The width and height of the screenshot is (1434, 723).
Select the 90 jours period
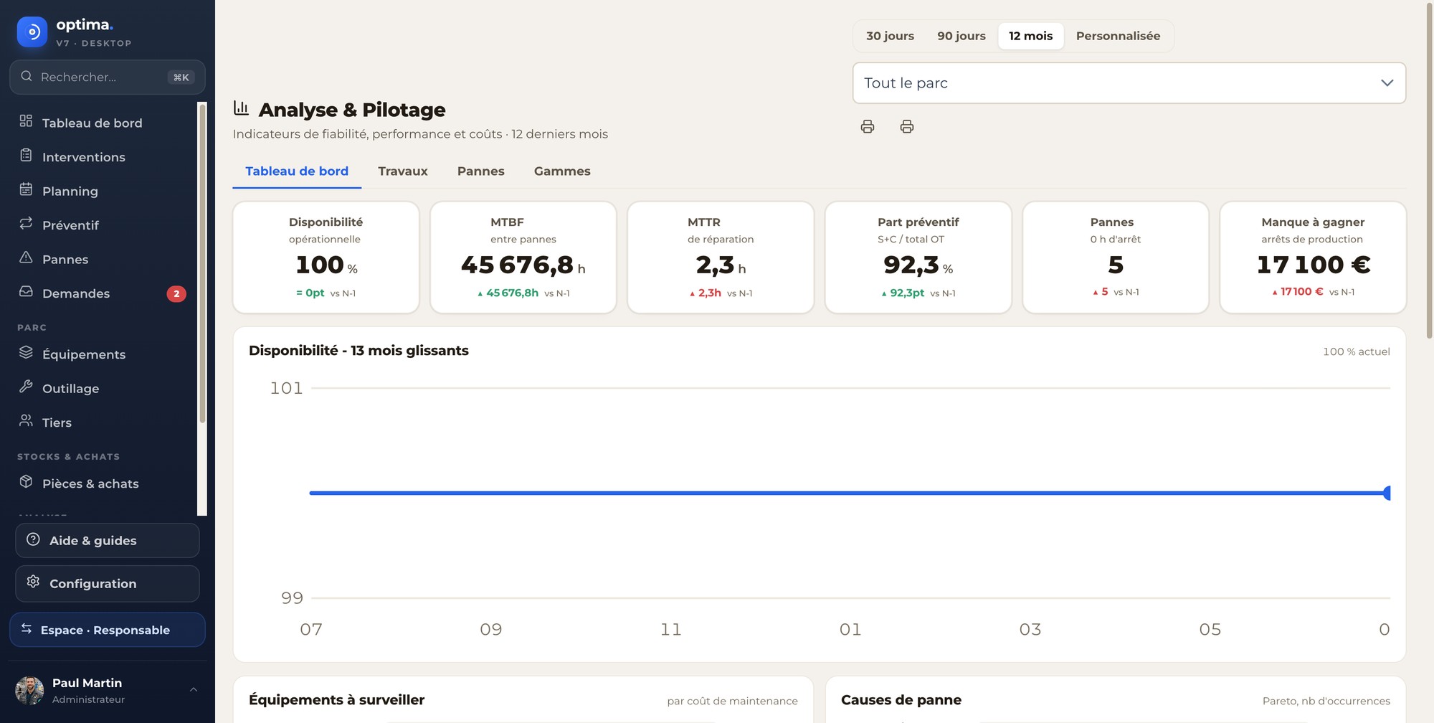[961, 36]
